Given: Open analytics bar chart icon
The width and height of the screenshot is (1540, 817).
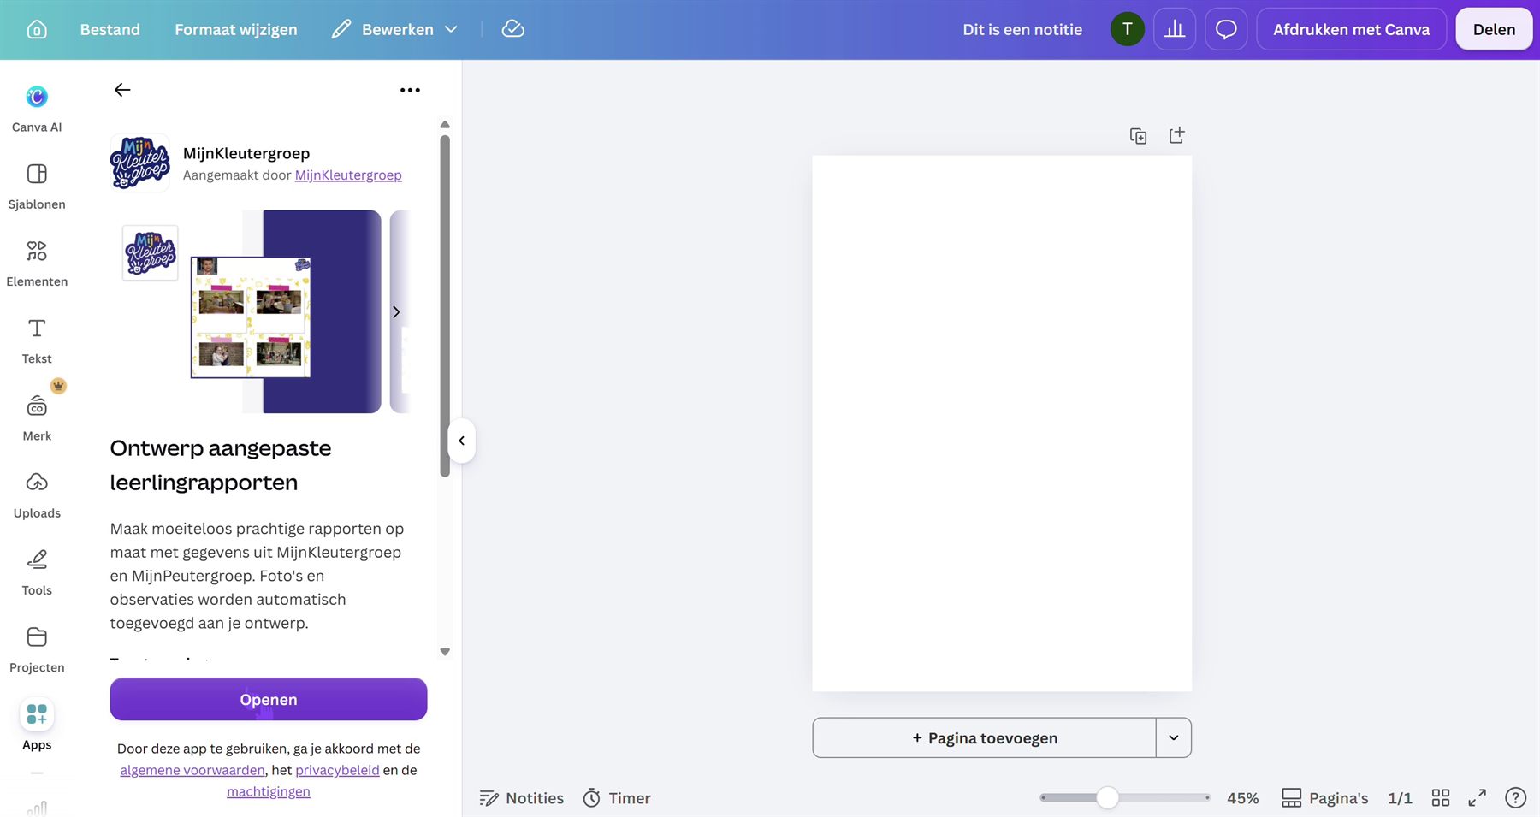Looking at the screenshot, I should 1175,29.
